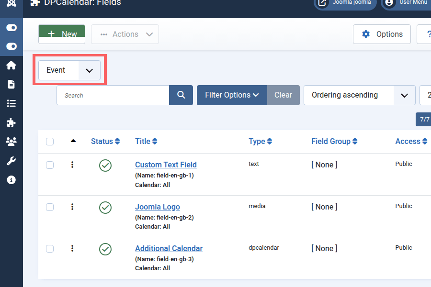The image size is (431, 287).
Task: Click the New button
Action: point(62,34)
